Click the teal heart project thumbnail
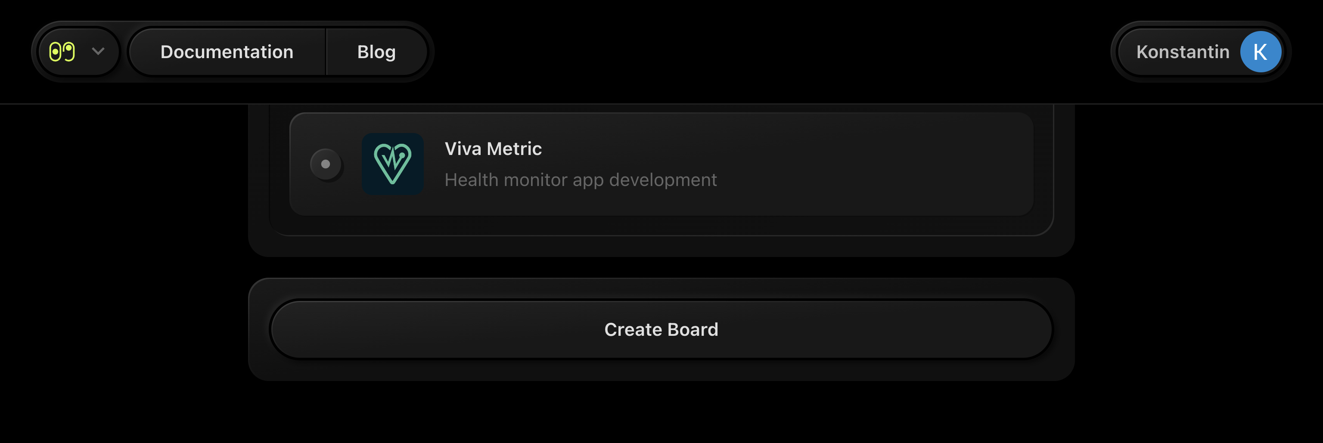 click(x=393, y=164)
